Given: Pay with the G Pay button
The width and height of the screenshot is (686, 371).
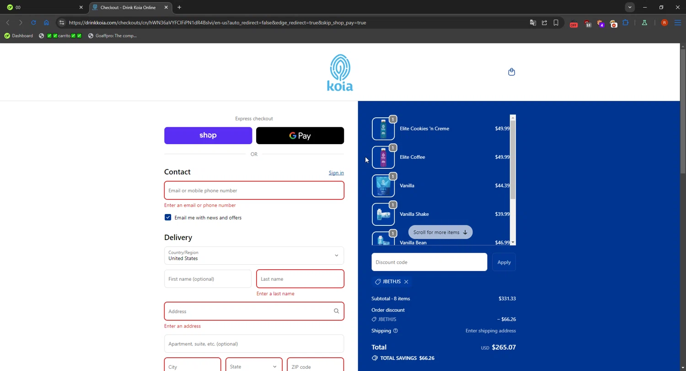Looking at the screenshot, I should pos(300,136).
